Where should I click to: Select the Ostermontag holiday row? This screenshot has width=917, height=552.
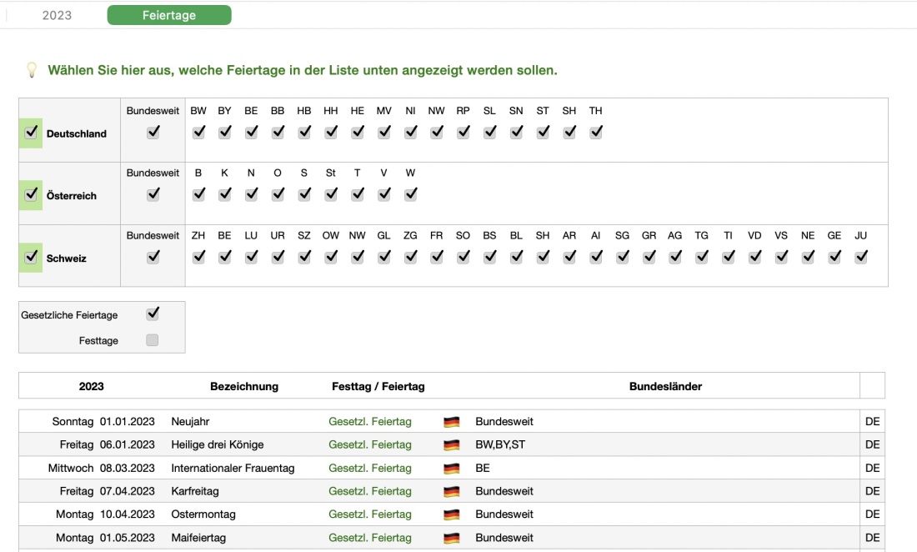click(x=250, y=514)
